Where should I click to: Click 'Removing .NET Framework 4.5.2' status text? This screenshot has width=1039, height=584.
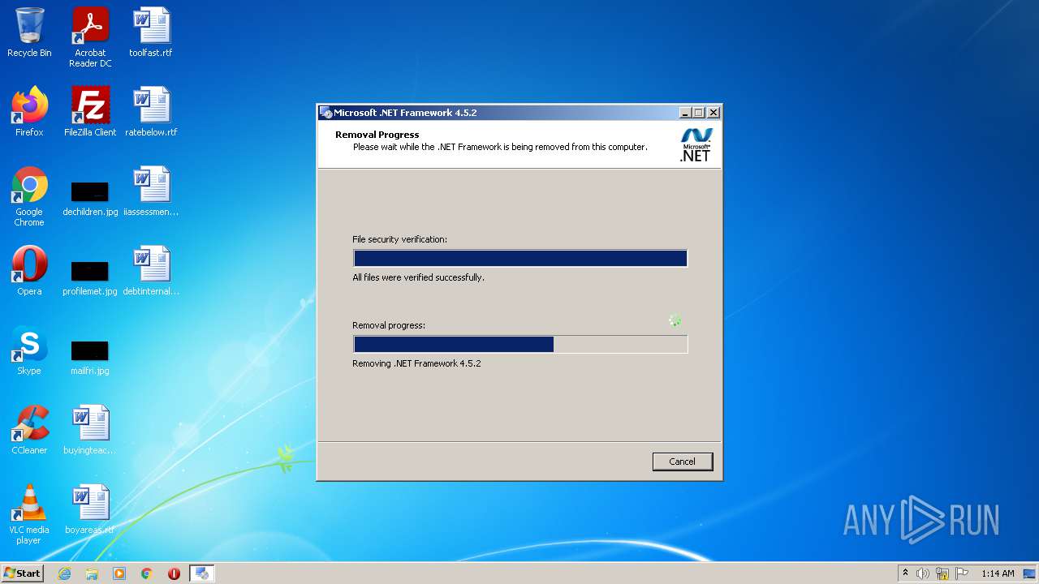(416, 363)
